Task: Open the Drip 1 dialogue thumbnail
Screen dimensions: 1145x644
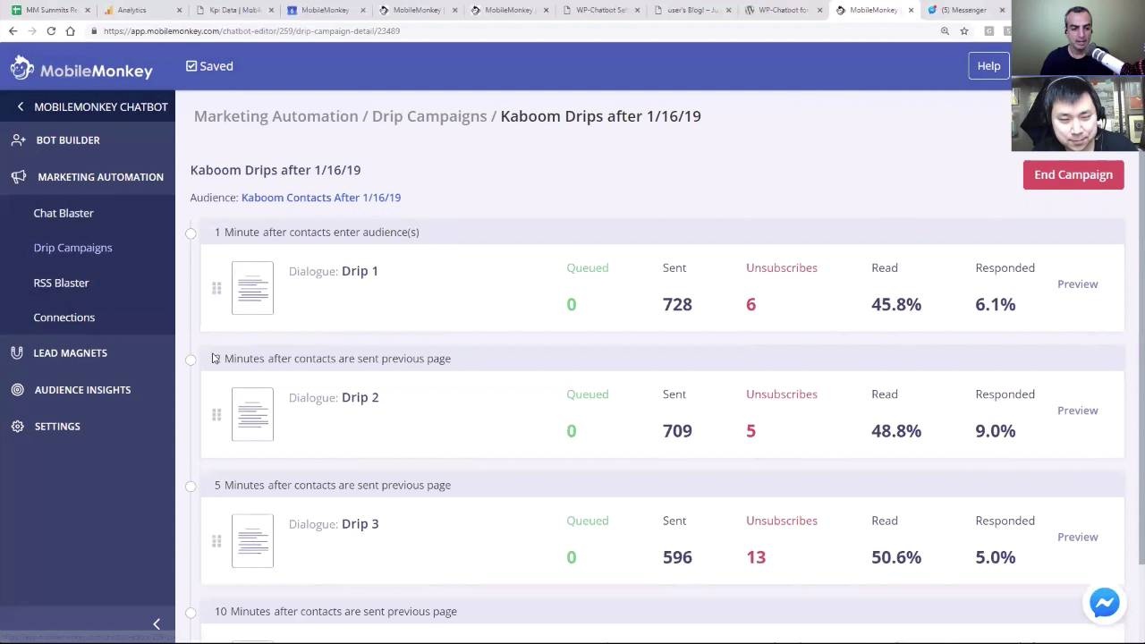Action: (252, 288)
